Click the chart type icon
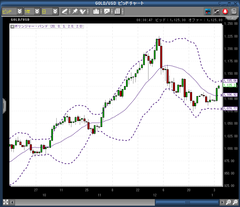 pyautogui.click(x=107, y=11)
